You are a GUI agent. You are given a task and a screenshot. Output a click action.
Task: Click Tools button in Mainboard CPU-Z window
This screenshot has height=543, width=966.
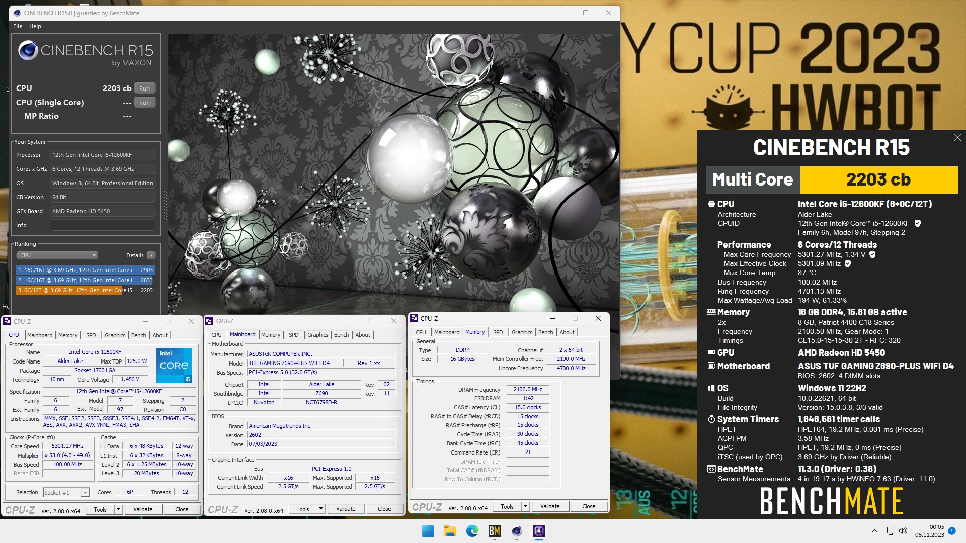coord(303,509)
